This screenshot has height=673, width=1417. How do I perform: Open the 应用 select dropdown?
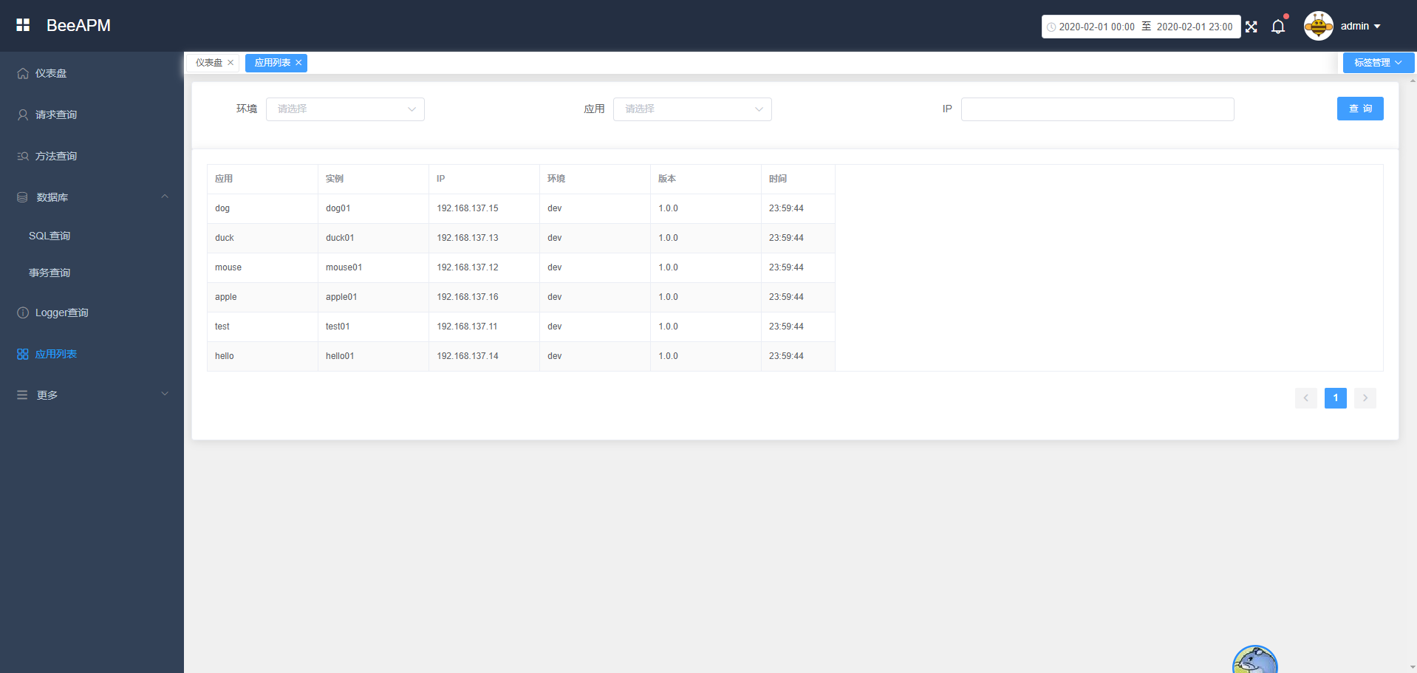[692, 109]
